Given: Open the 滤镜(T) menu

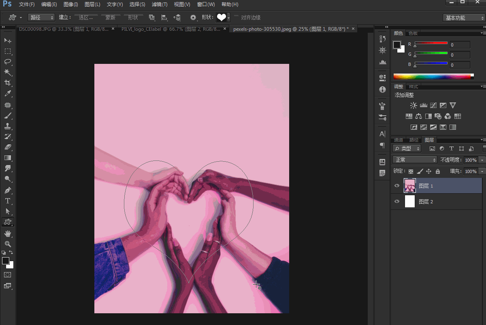Looking at the screenshot, I should click(x=160, y=4).
